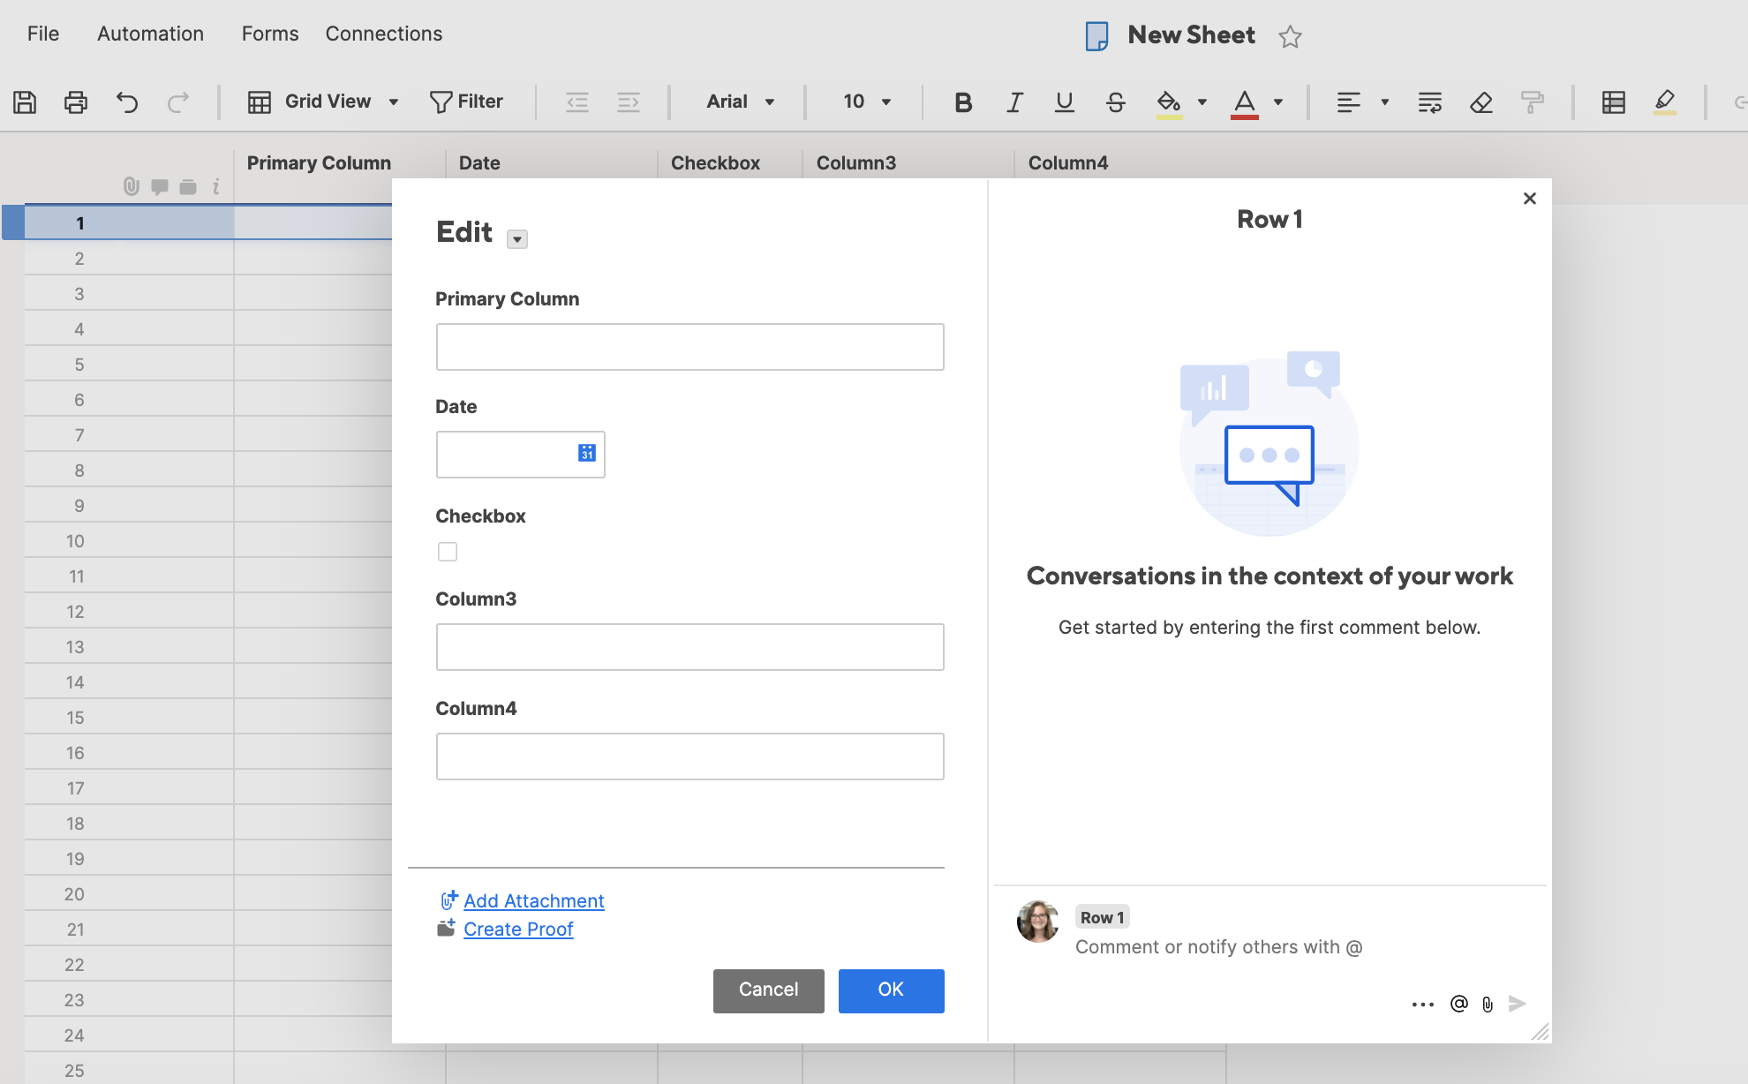Click the Save icon in the toolbar
The image size is (1748, 1084).
(x=25, y=102)
